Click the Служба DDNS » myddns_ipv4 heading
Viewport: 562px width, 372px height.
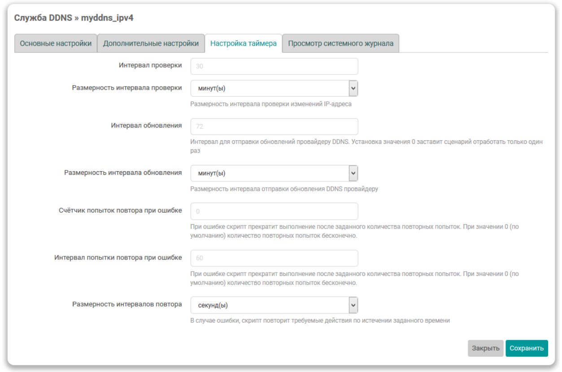click(x=74, y=18)
